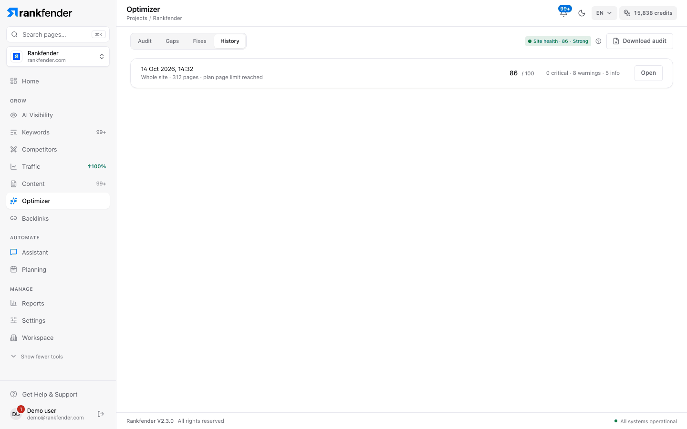This screenshot has height=429, width=687.
Task: Click the AI Visibility eye icon
Action: click(x=14, y=115)
